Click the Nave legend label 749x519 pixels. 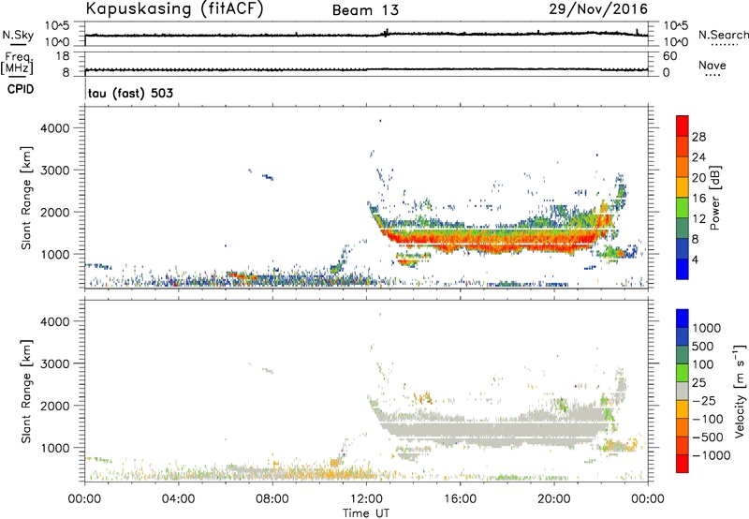pos(712,65)
